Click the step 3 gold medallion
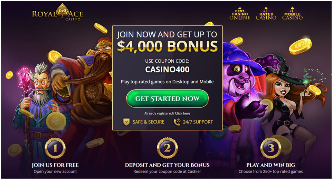333x180 pixels. [x=271, y=148]
